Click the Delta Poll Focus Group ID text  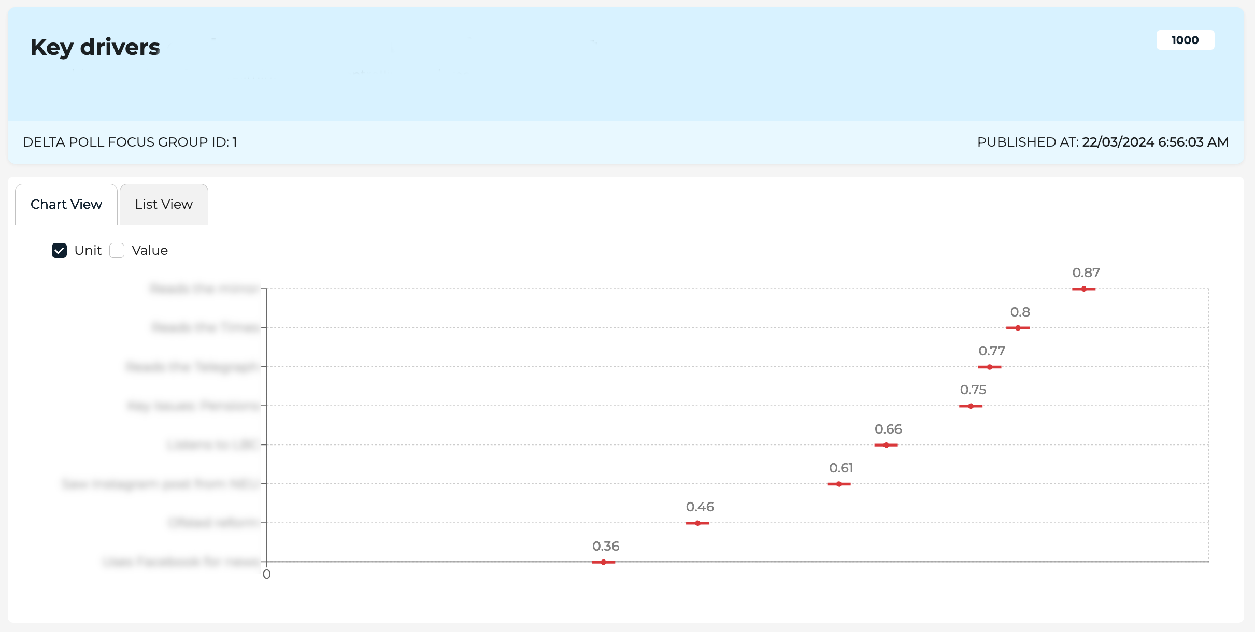130,142
